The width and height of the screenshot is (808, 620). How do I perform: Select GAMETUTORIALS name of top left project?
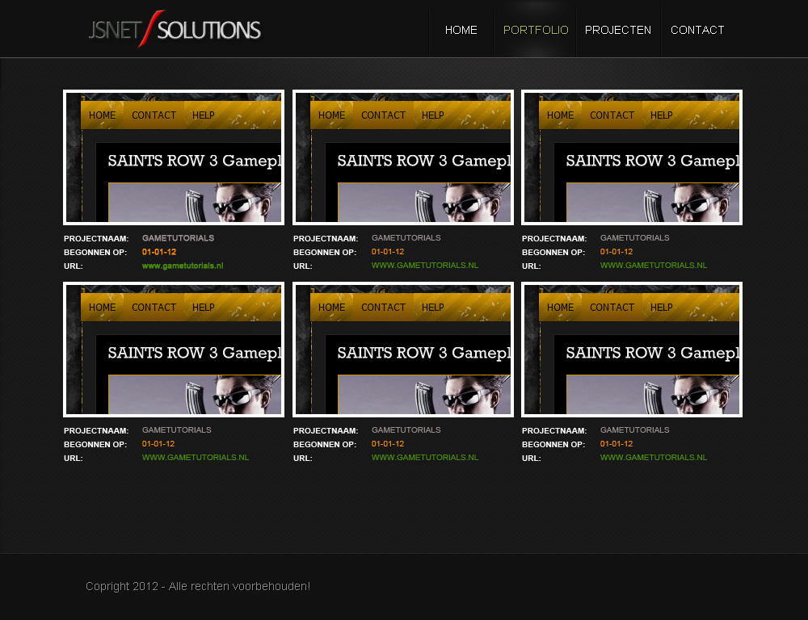[178, 238]
